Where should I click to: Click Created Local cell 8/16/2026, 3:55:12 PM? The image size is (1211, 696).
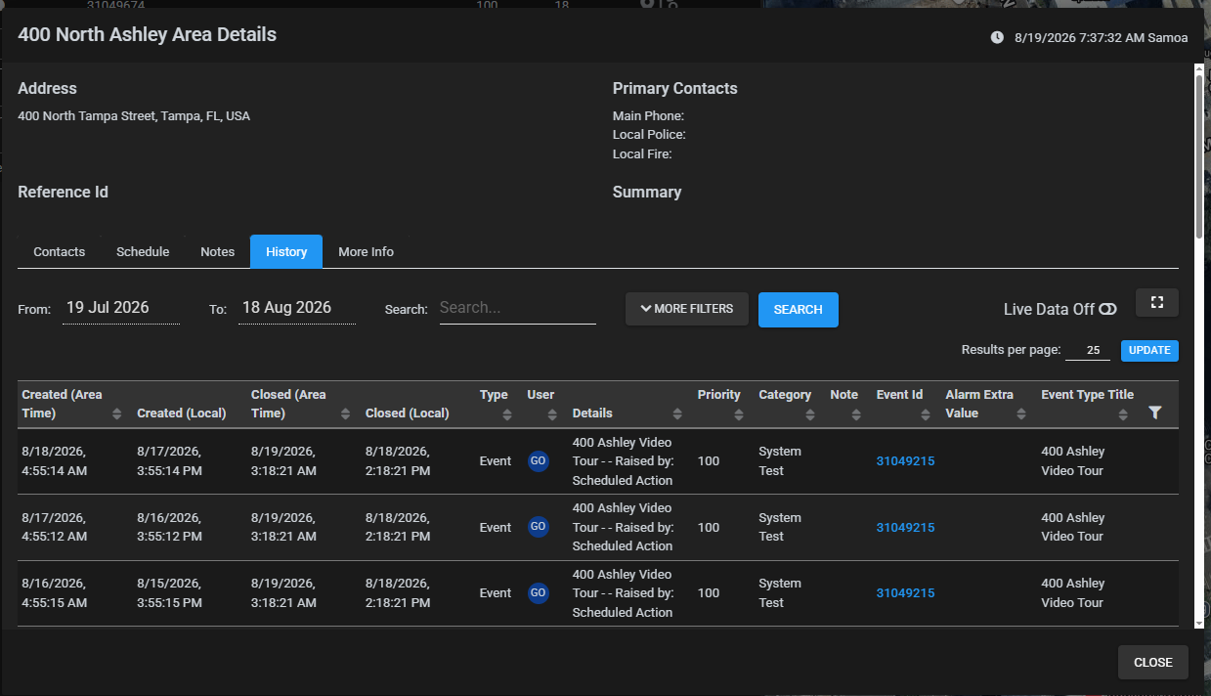click(170, 527)
